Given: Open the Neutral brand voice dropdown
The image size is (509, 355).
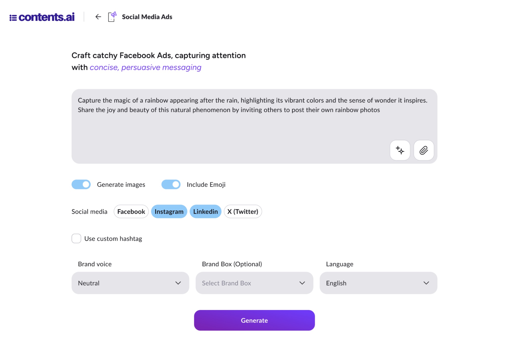Looking at the screenshot, I should [130, 283].
